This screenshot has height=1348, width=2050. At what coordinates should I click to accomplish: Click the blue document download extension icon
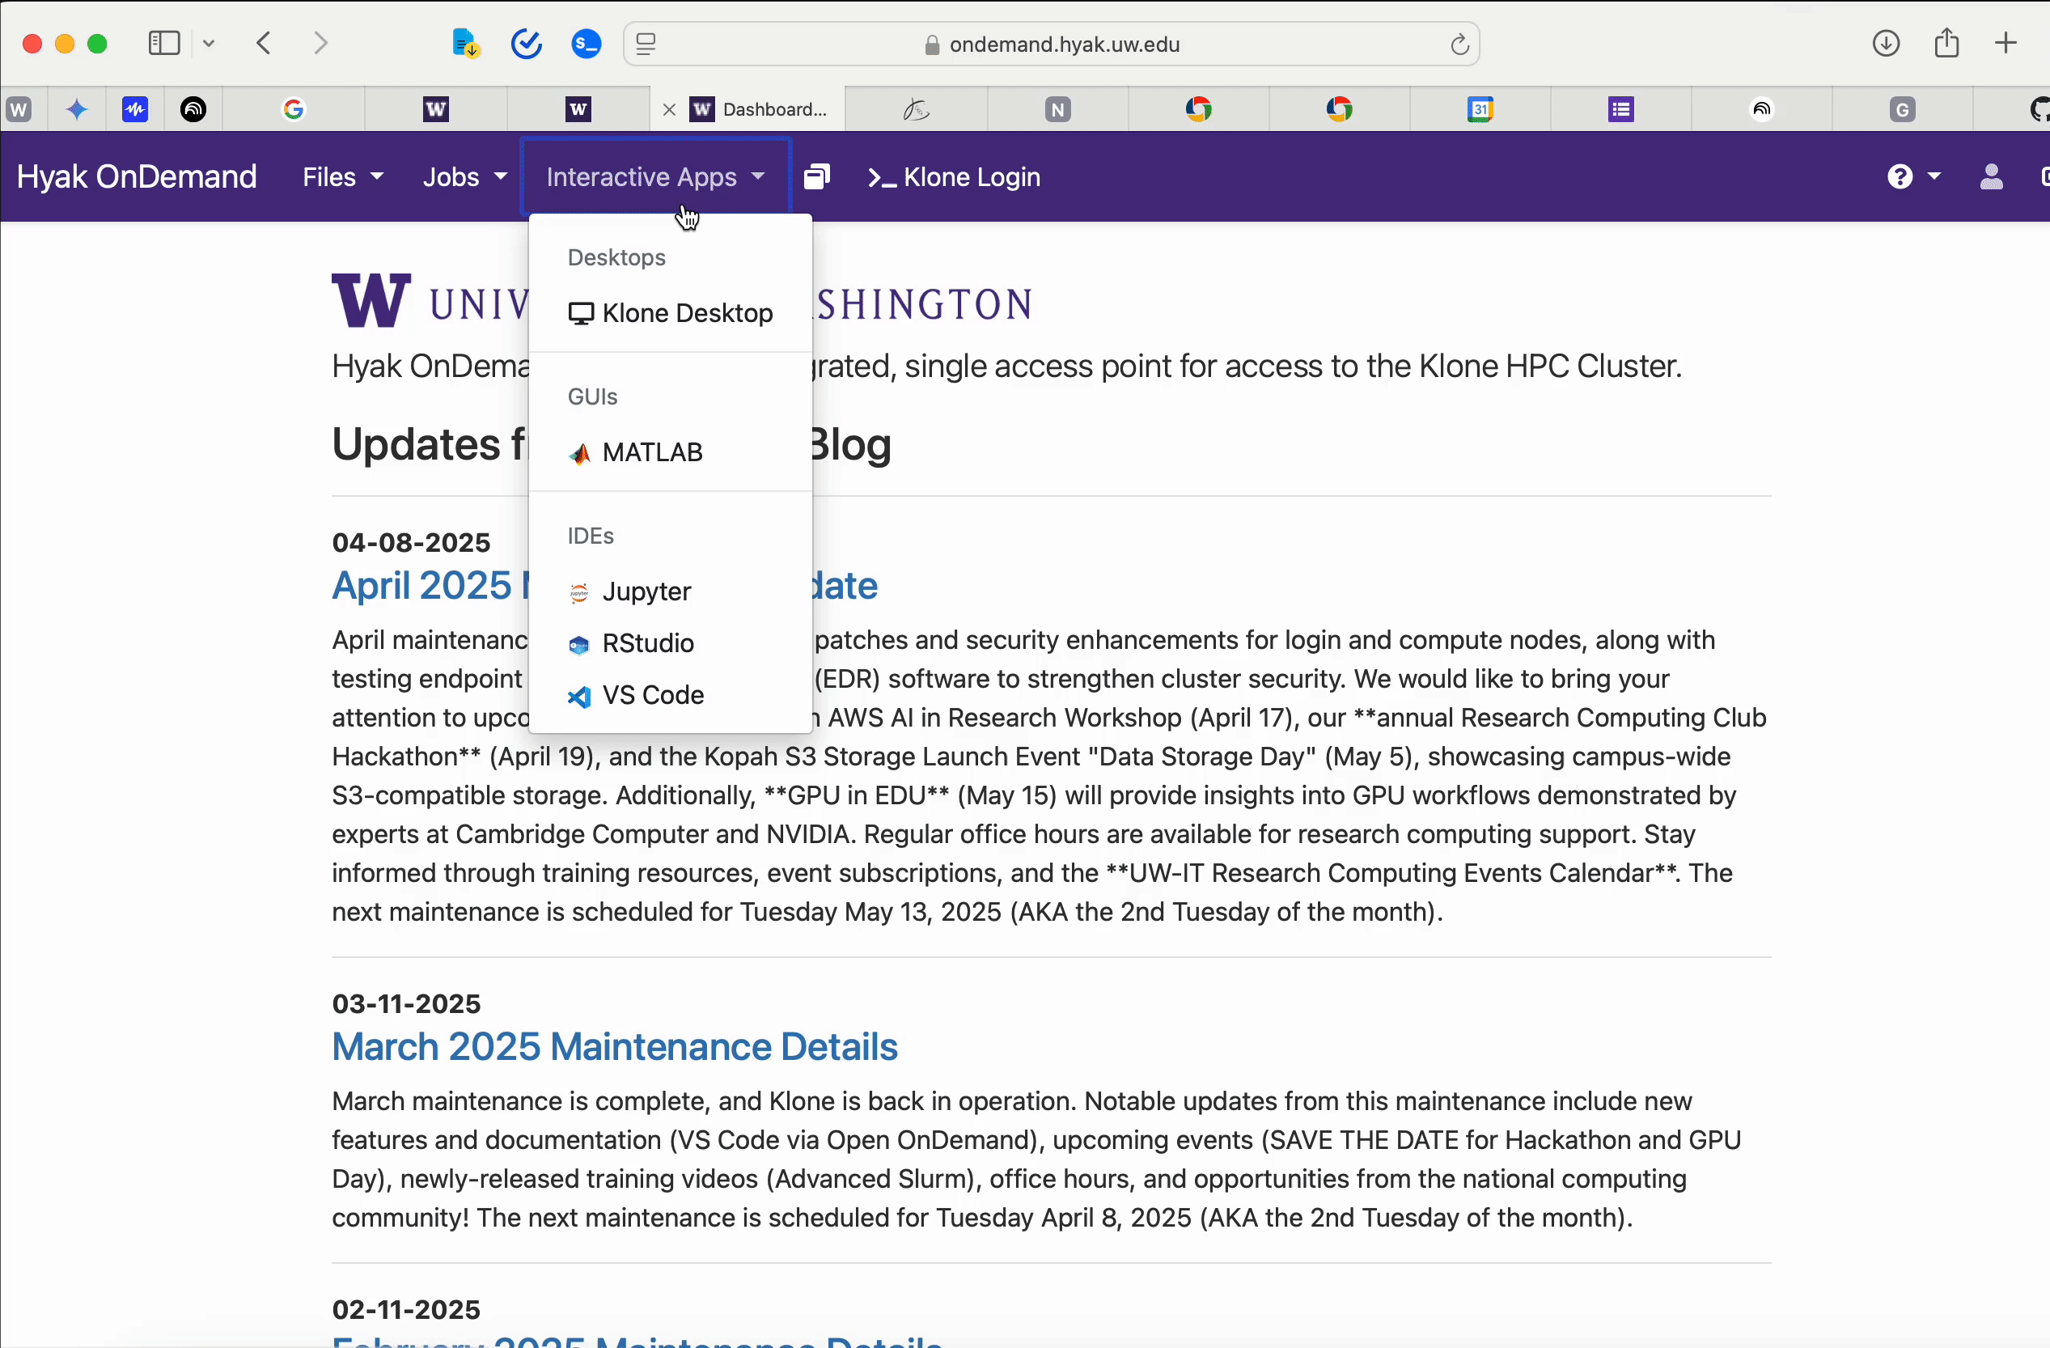coord(466,43)
